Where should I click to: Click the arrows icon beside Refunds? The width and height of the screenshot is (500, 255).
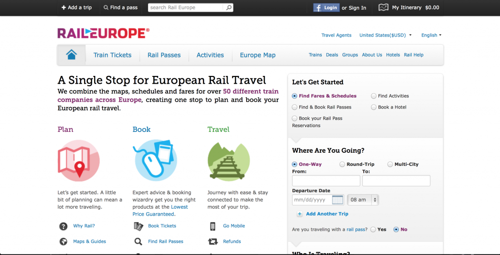point(213,242)
